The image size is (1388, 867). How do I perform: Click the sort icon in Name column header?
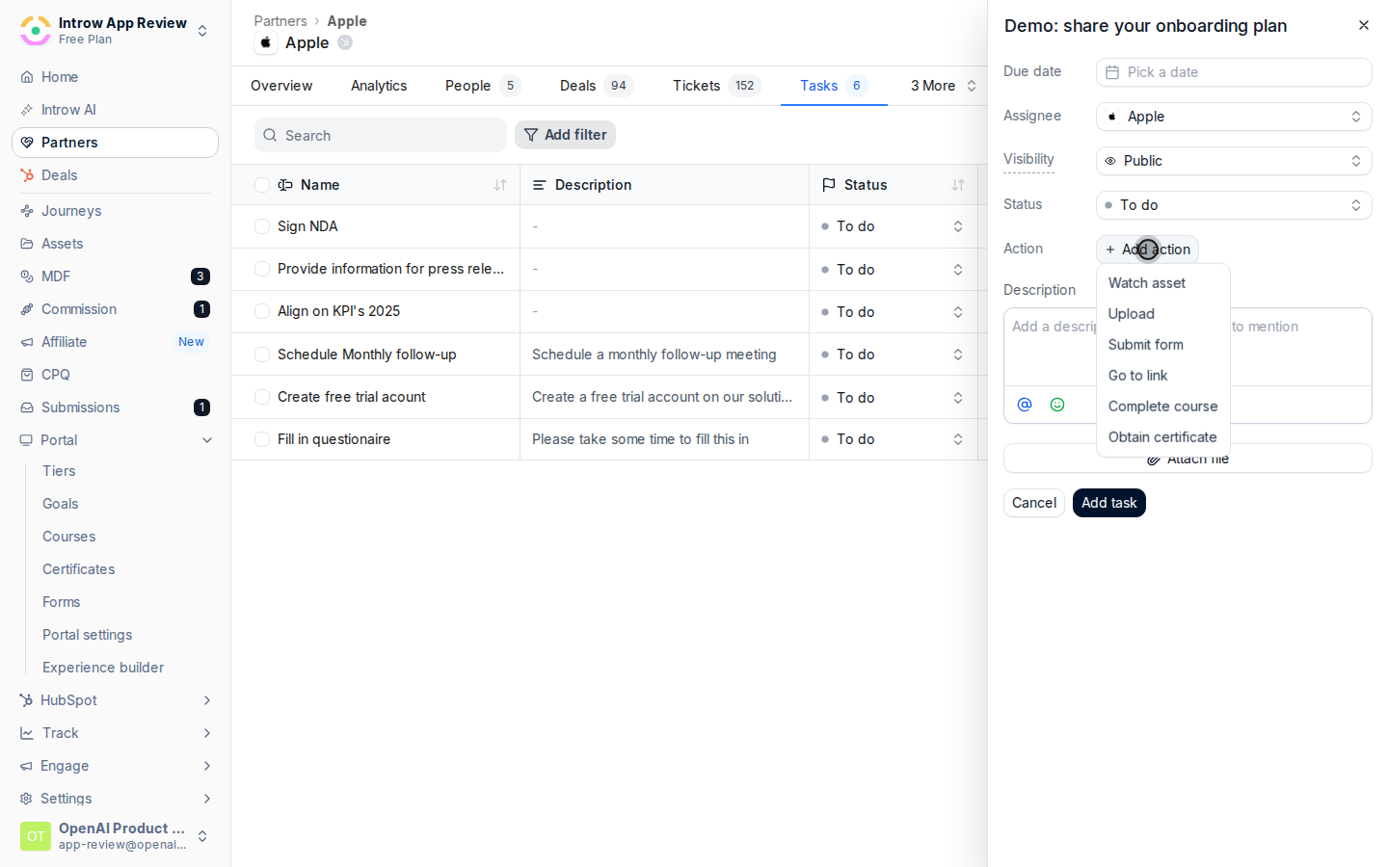point(500,185)
